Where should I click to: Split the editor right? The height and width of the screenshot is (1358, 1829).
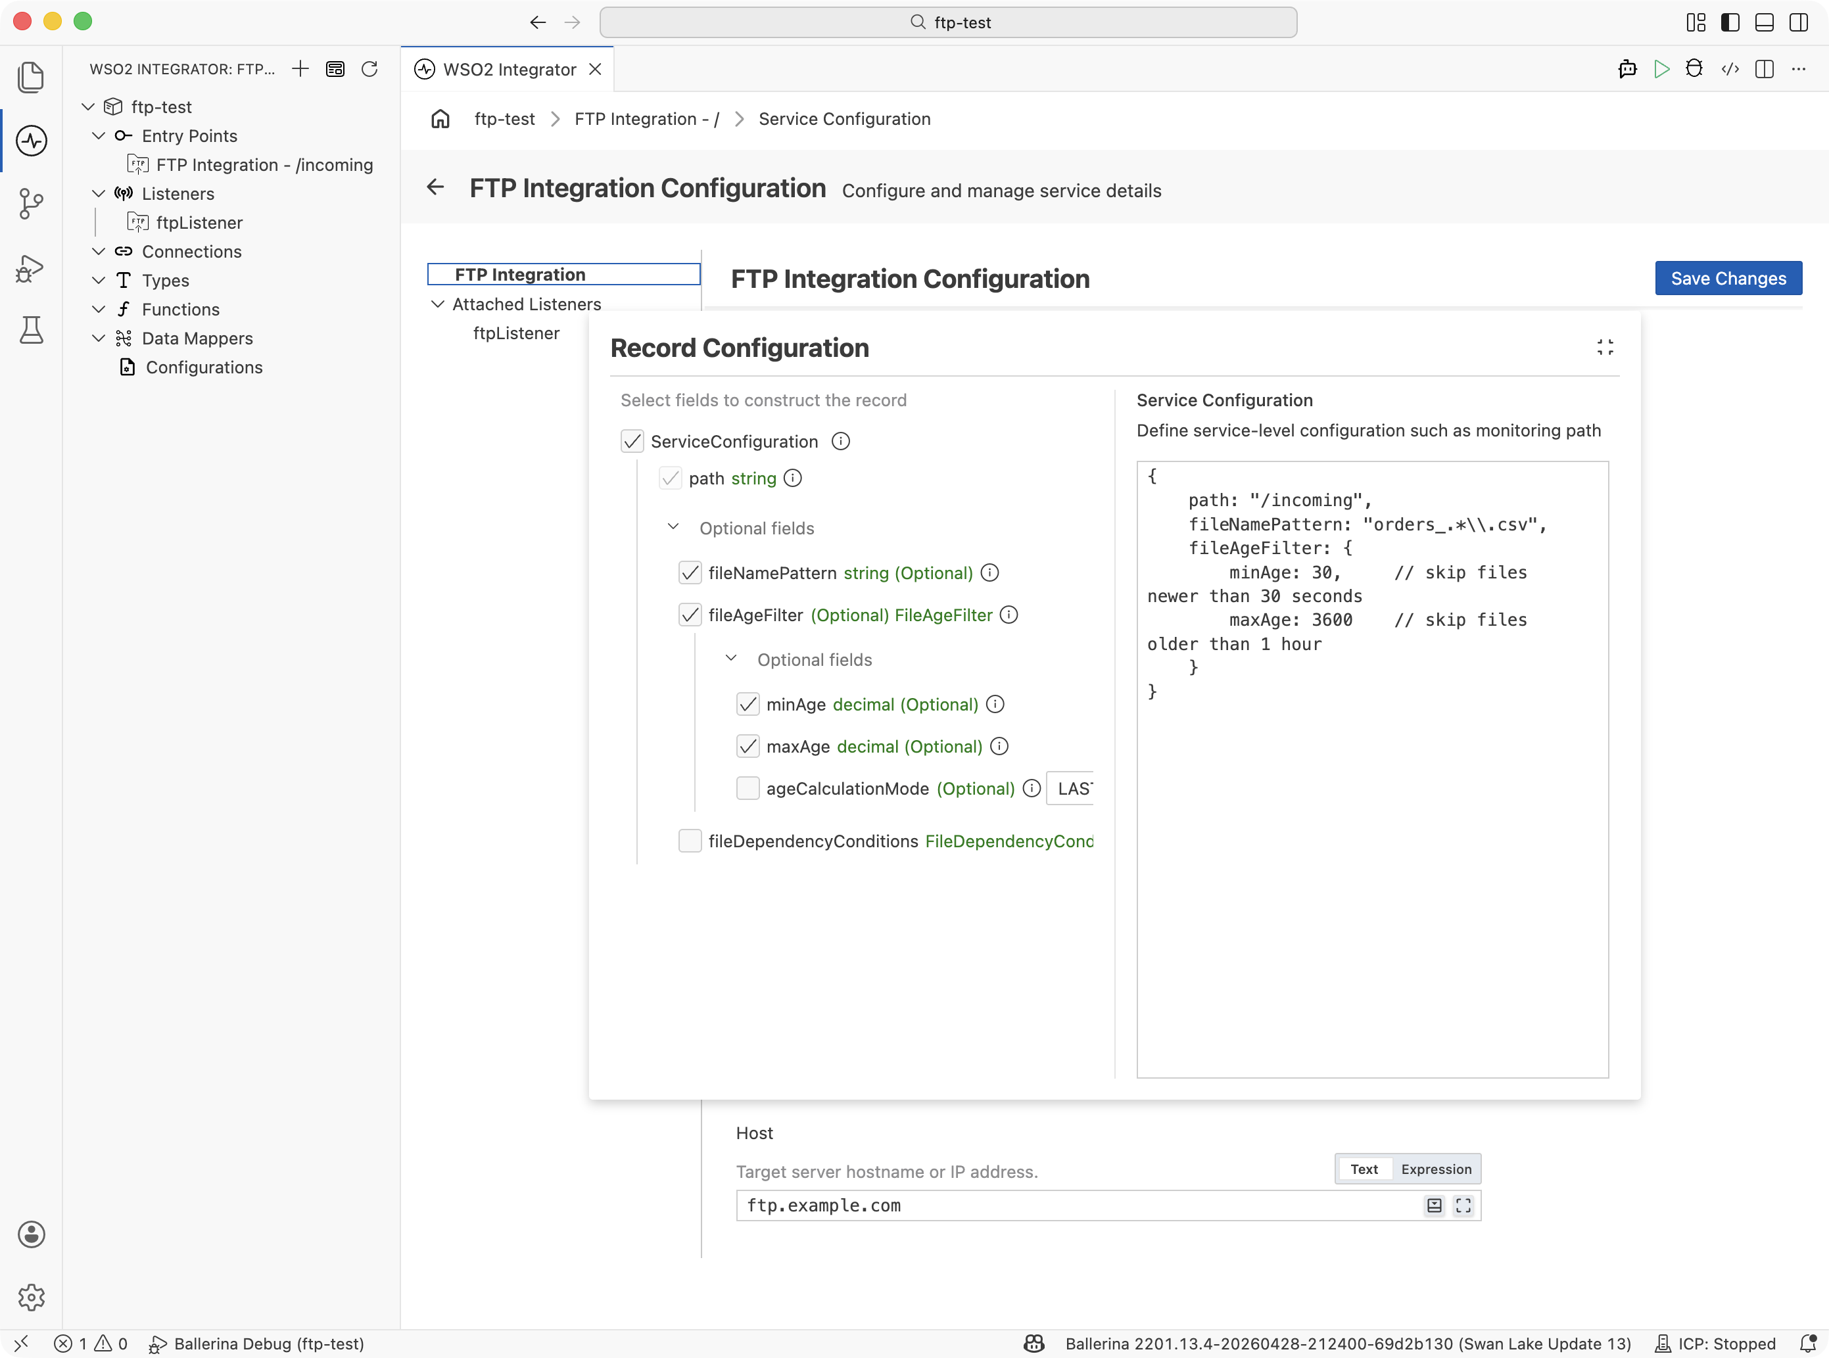point(1764,69)
